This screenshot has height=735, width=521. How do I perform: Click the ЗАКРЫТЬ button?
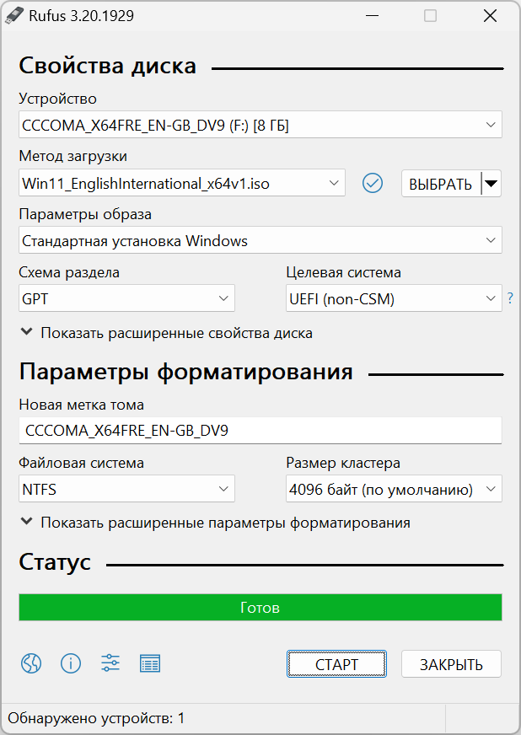tap(451, 663)
